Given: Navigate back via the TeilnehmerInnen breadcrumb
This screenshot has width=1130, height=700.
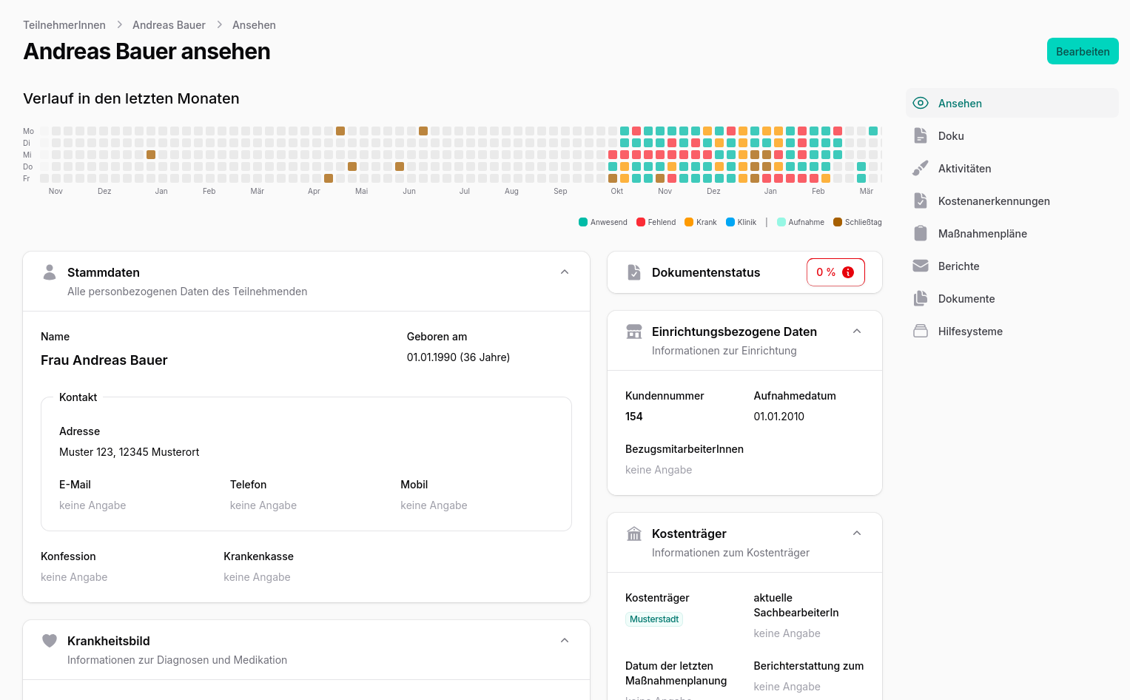Looking at the screenshot, I should (64, 24).
